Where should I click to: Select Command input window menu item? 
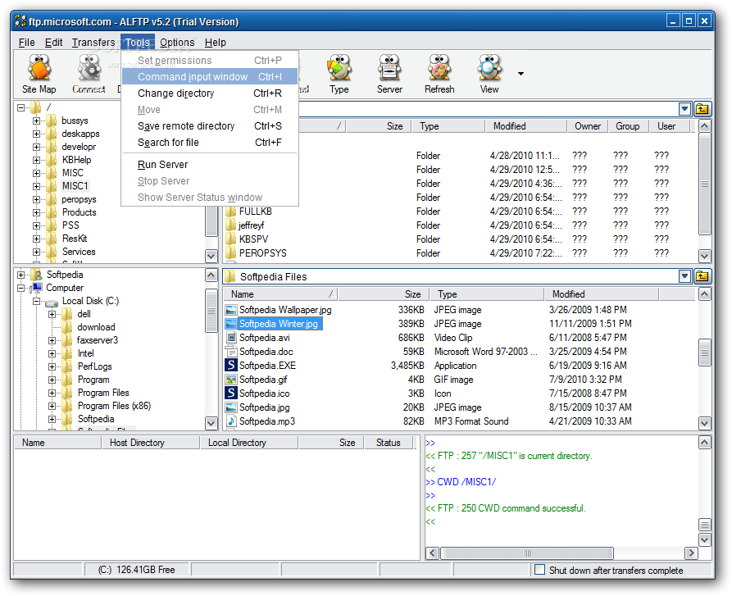click(210, 77)
